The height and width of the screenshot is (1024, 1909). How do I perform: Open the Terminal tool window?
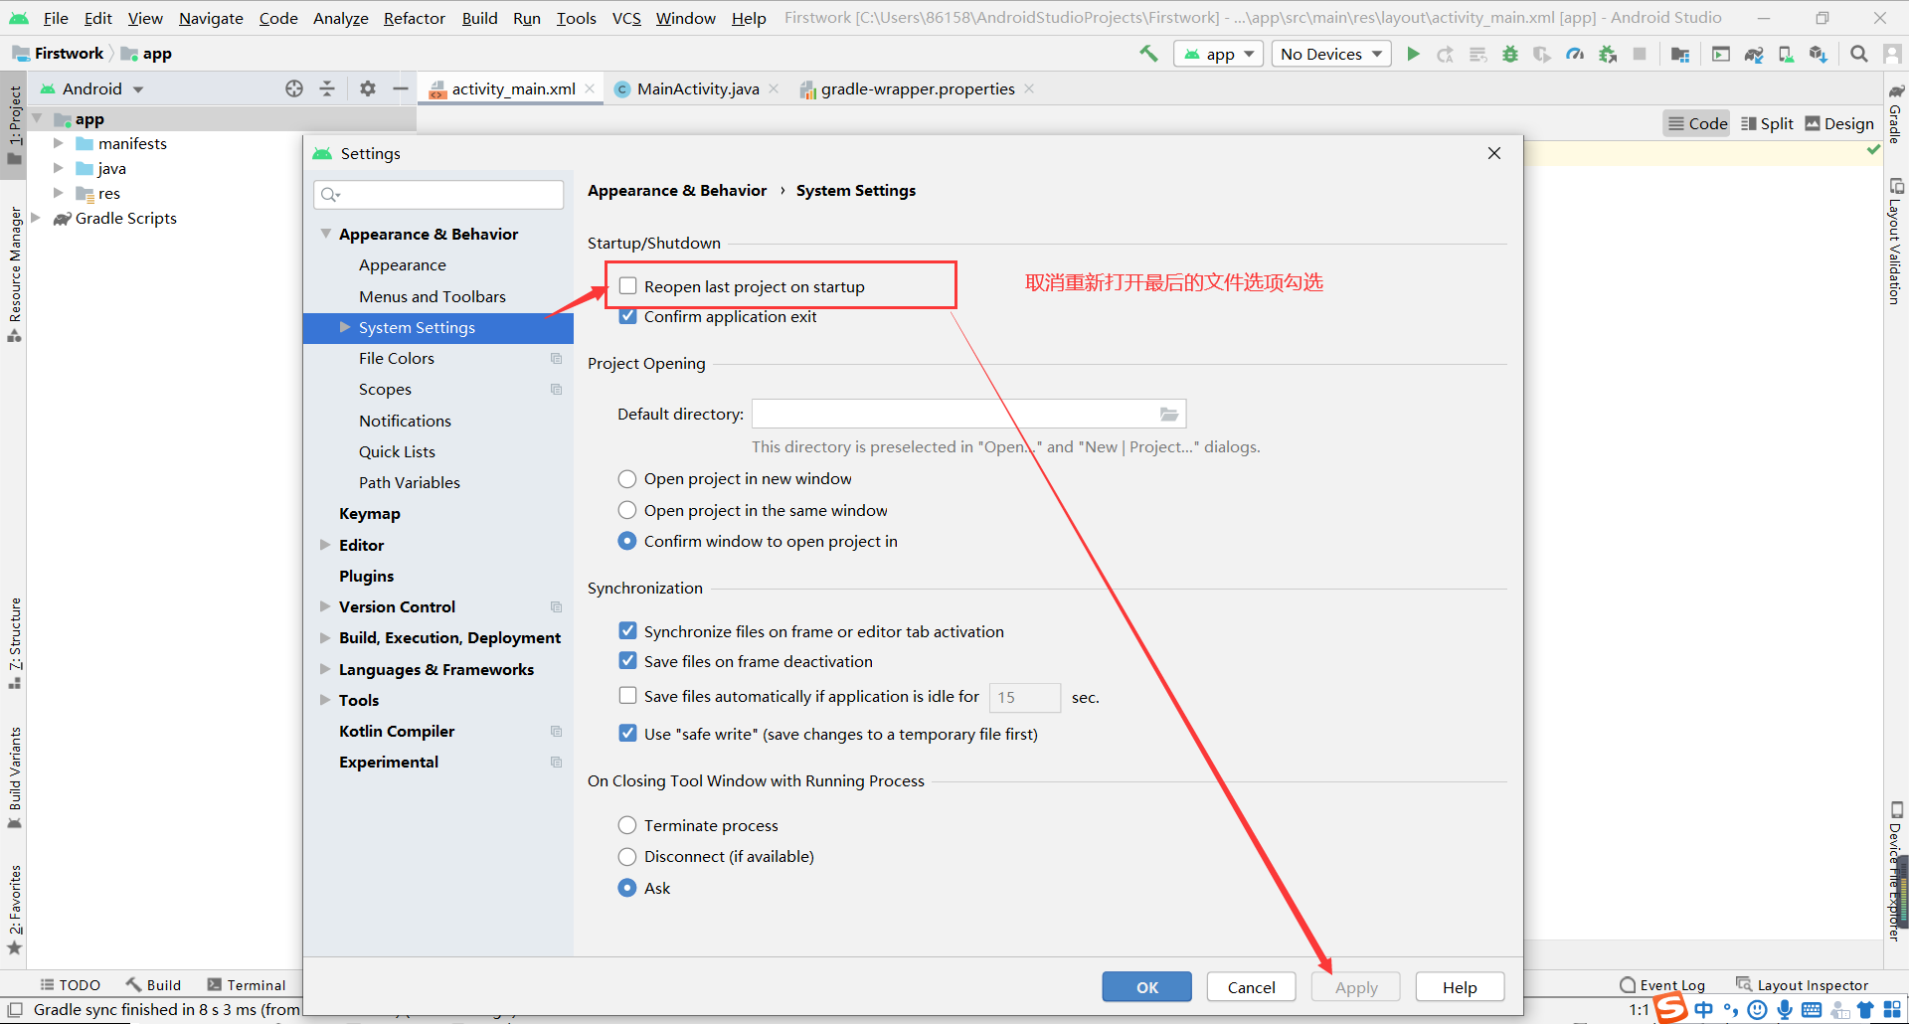pyautogui.click(x=246, y=985)
